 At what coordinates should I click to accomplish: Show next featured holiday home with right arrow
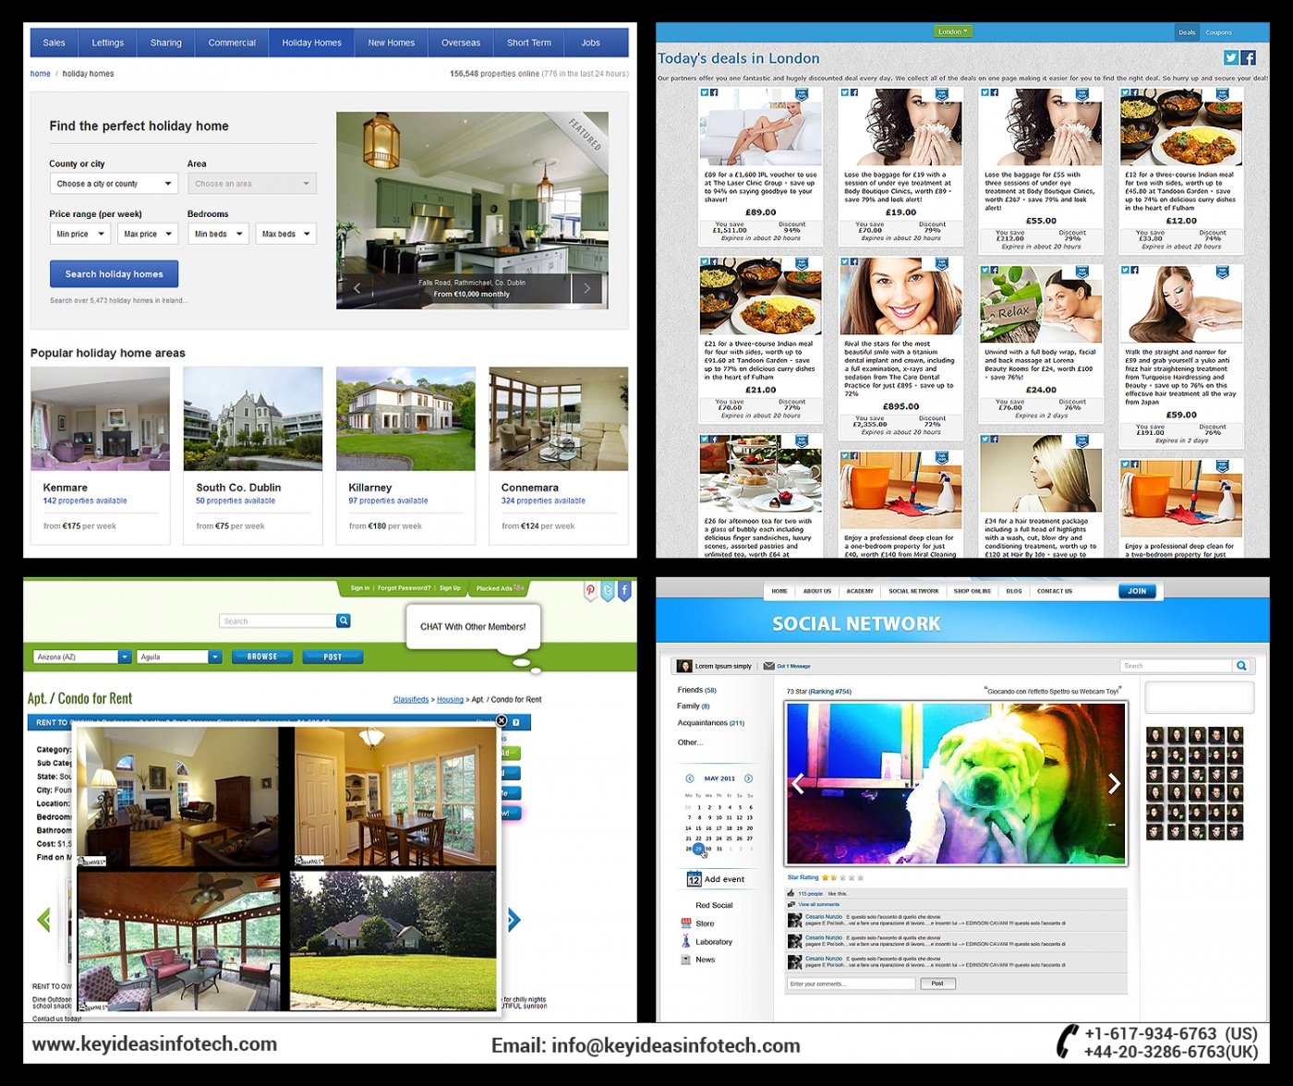pos(587,288)
